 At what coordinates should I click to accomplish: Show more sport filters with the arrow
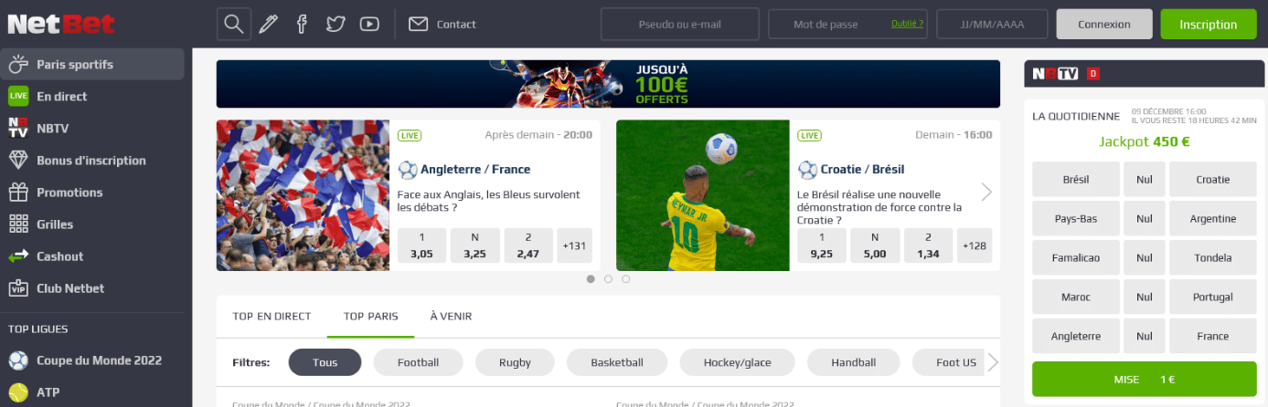click(x=994, y=362)
